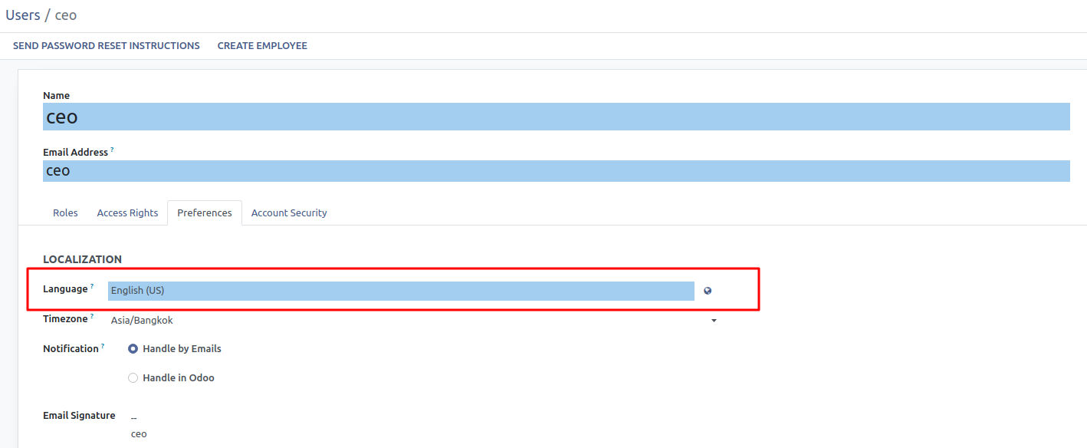The height and width of the screenshot is (448, 1087).
Task: Click into the Name input field
Action: click(x=556, y=117)
